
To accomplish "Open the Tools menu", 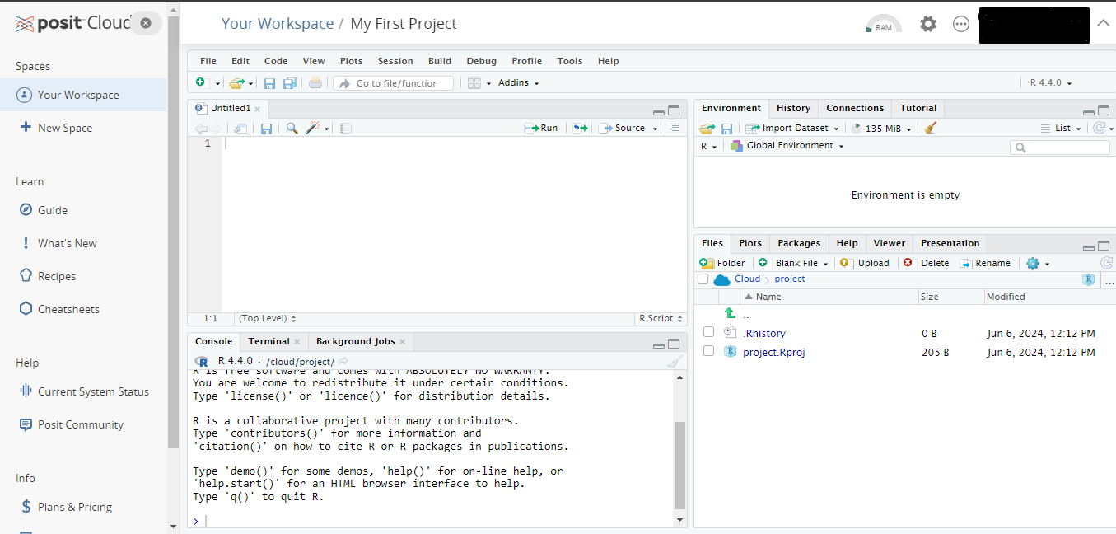I will coord(569,61).
